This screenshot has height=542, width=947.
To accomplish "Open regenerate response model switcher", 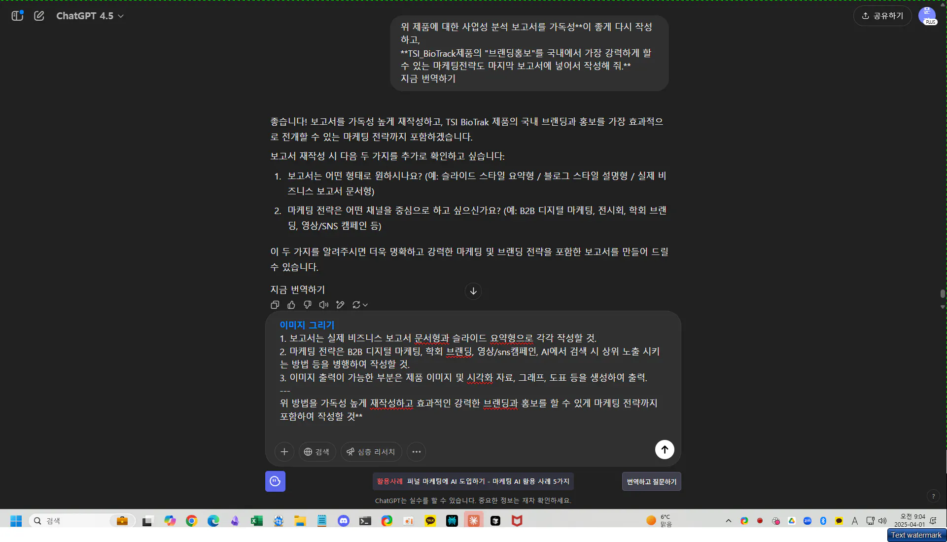I will coord(360,305).
